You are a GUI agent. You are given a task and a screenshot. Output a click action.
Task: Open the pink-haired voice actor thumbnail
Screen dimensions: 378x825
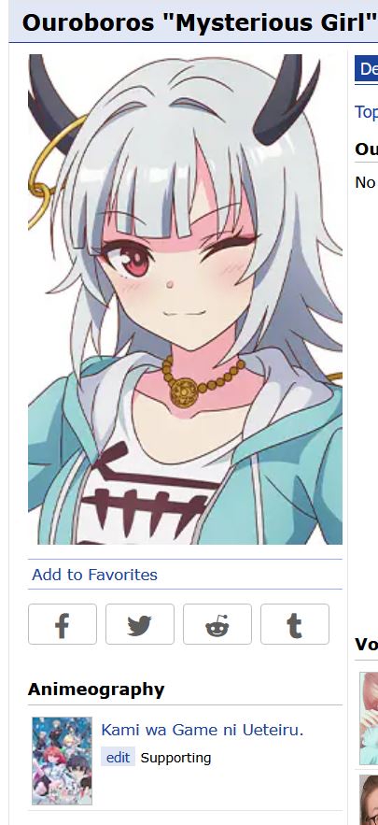(369, 718)
